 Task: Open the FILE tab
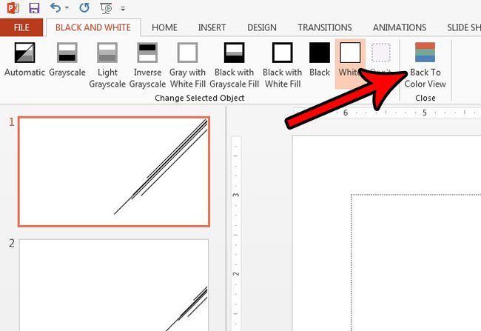(21, 27)
